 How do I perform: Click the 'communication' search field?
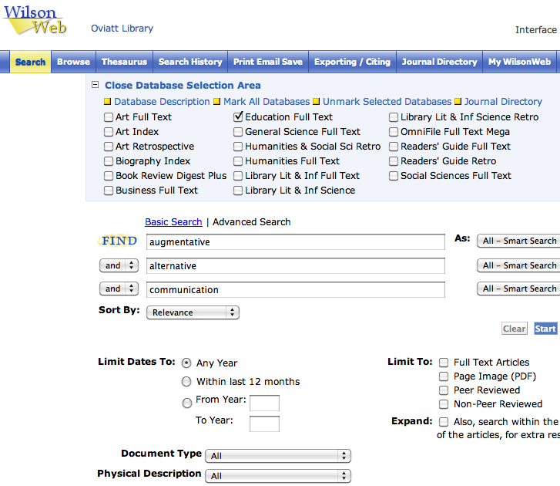coord(295,289)
